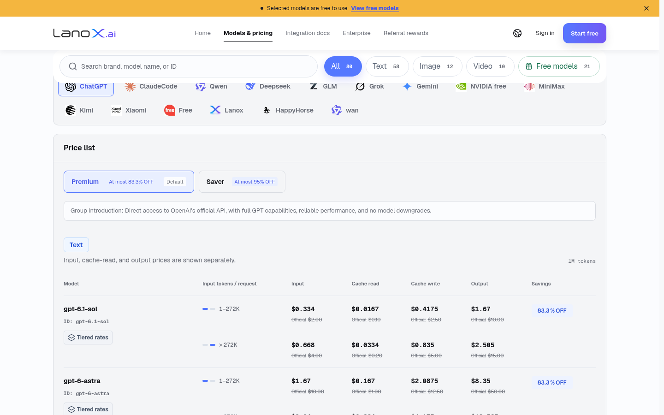Filter models by Video 10

click(490, 66)
